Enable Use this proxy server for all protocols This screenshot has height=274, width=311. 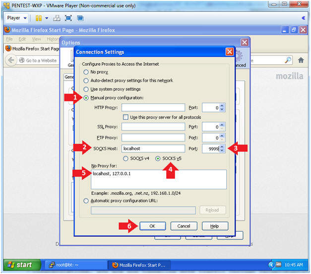pyautogui.click(x=125, y=117)
